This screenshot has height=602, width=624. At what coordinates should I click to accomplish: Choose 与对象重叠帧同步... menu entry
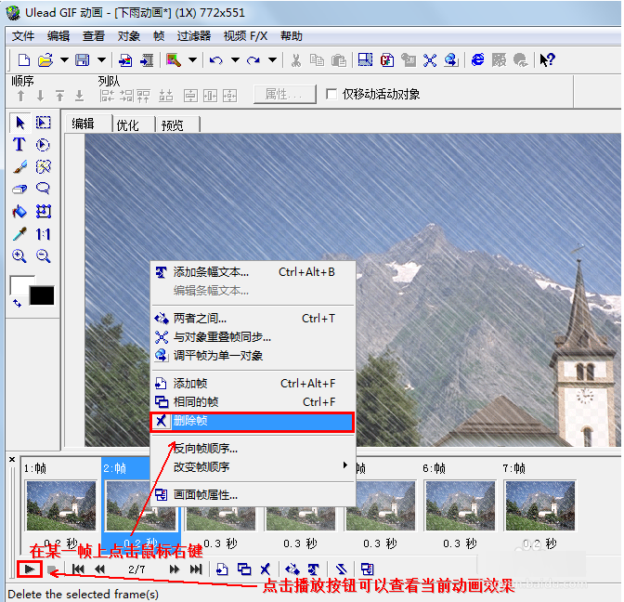[x=253, y=337]
